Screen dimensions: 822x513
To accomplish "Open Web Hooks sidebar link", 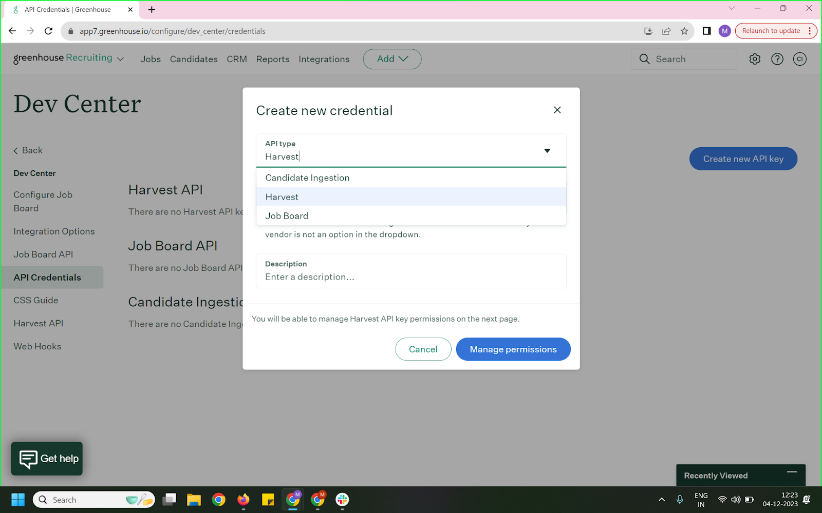I will 38,346.
